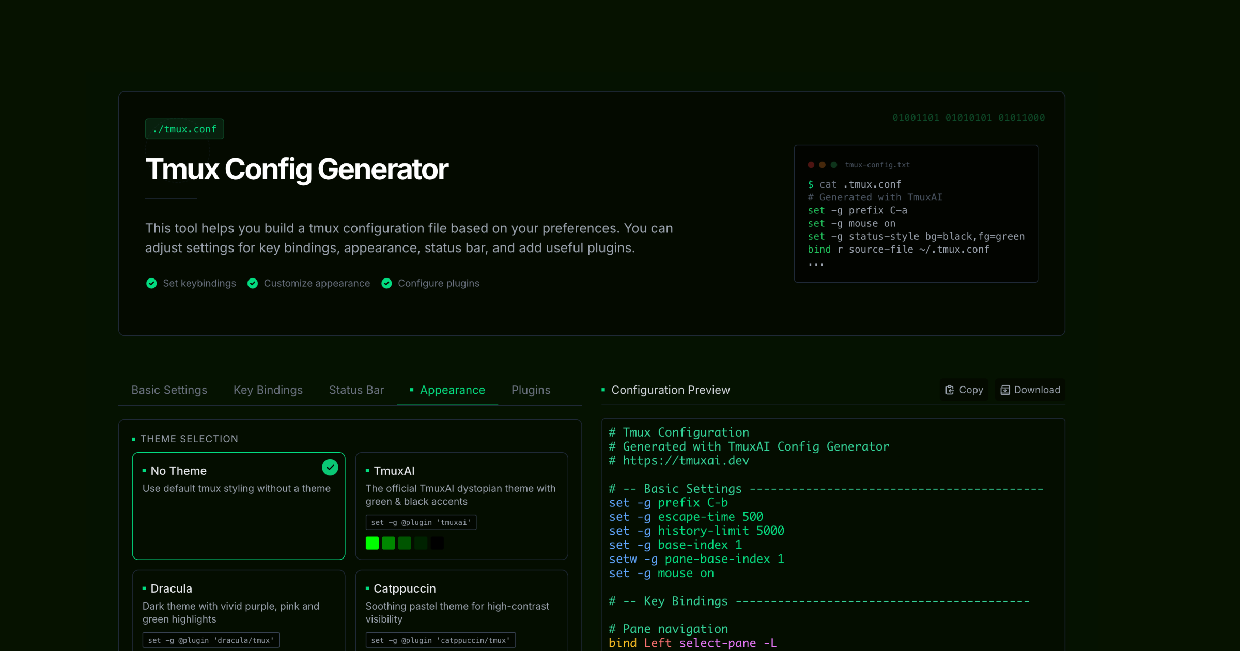
Task: Click the tmuxai.dev URL in preview
Action: click(686, 460)
